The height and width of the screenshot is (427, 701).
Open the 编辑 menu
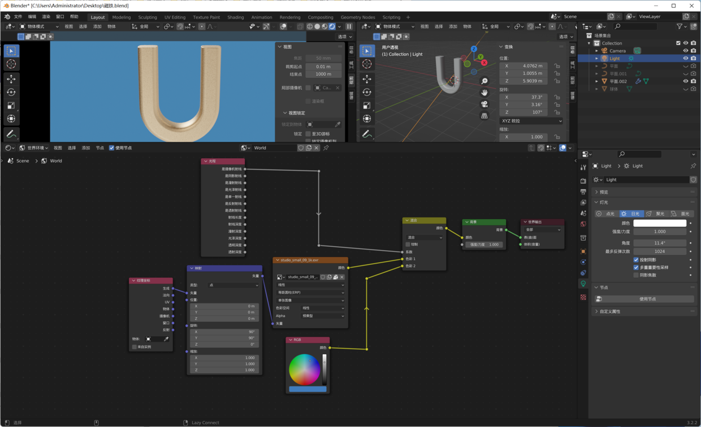pos(32,17)
